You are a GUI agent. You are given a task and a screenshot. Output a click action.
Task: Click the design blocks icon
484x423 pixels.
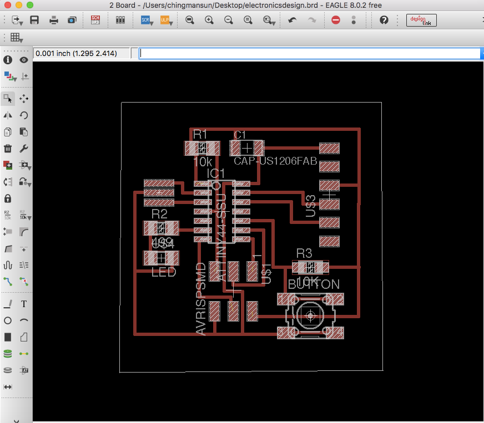point(120,20)
